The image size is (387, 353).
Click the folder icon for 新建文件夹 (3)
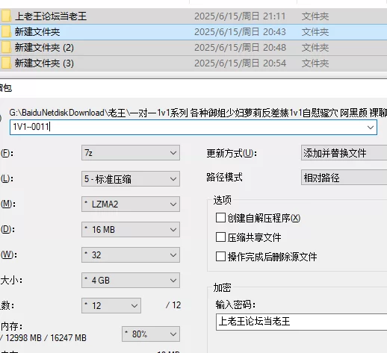click(x=6, y=63)
